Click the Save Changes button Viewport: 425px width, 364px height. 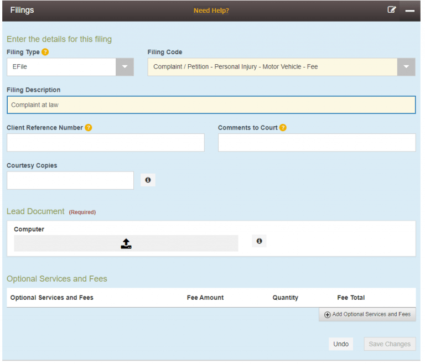[390, 344]
